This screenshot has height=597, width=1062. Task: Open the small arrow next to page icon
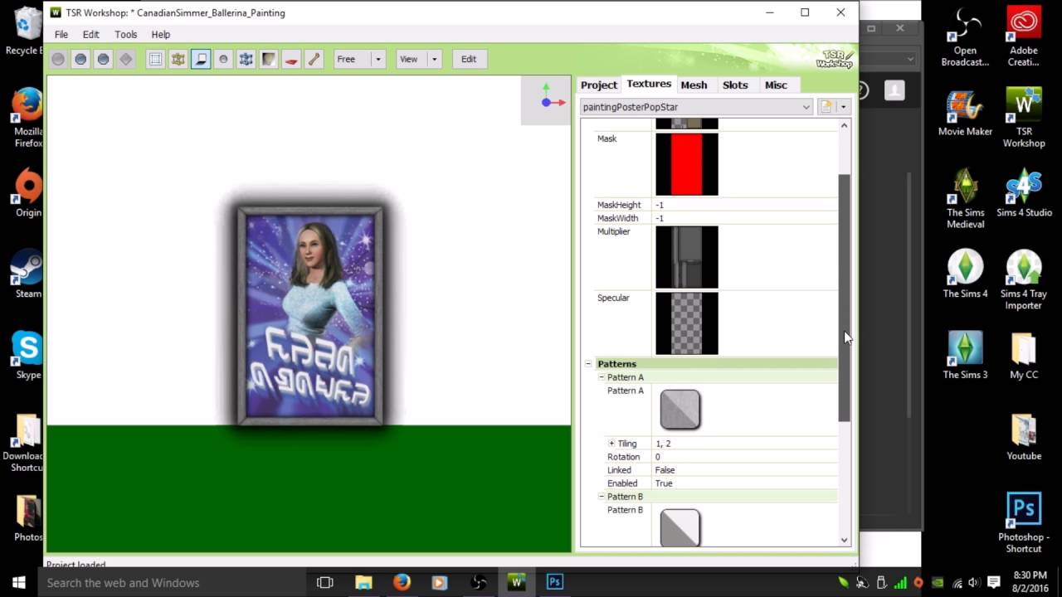pos(843,107)
